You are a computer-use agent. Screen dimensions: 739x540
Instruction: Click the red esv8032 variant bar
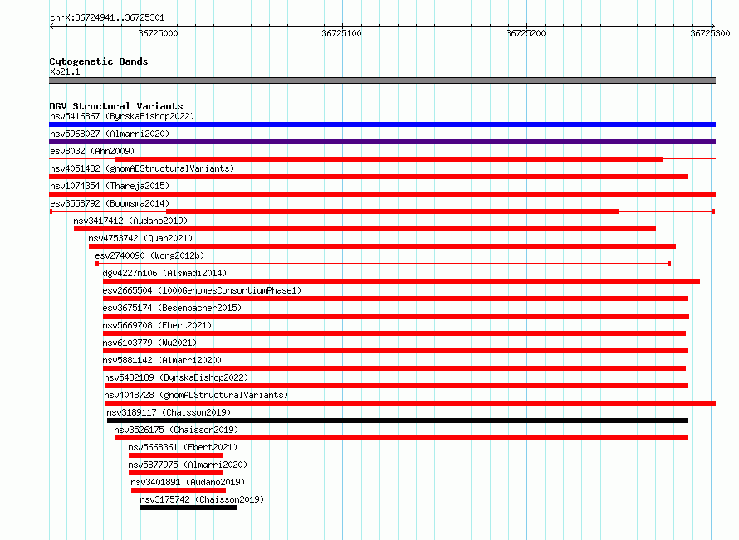(389, 159)
